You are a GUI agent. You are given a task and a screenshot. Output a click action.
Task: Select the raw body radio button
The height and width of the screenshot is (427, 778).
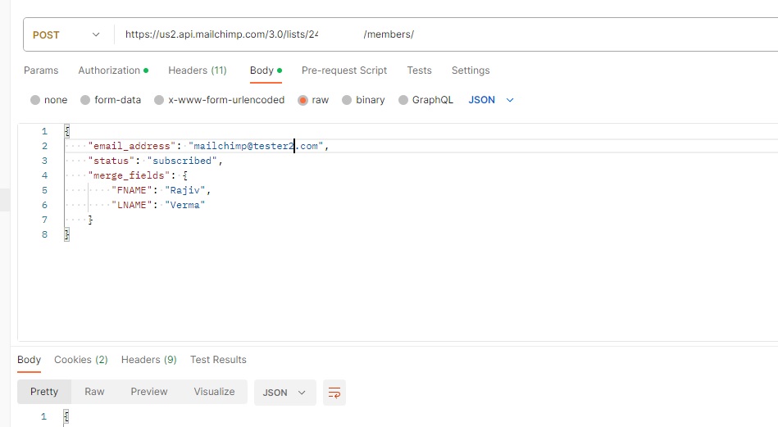coord(303,100)
